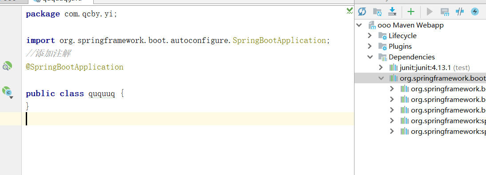Click the @SpringBootApplication annotation
This screenshot has height=175, width=486.
pyautogui.click(x=75, y=67)
